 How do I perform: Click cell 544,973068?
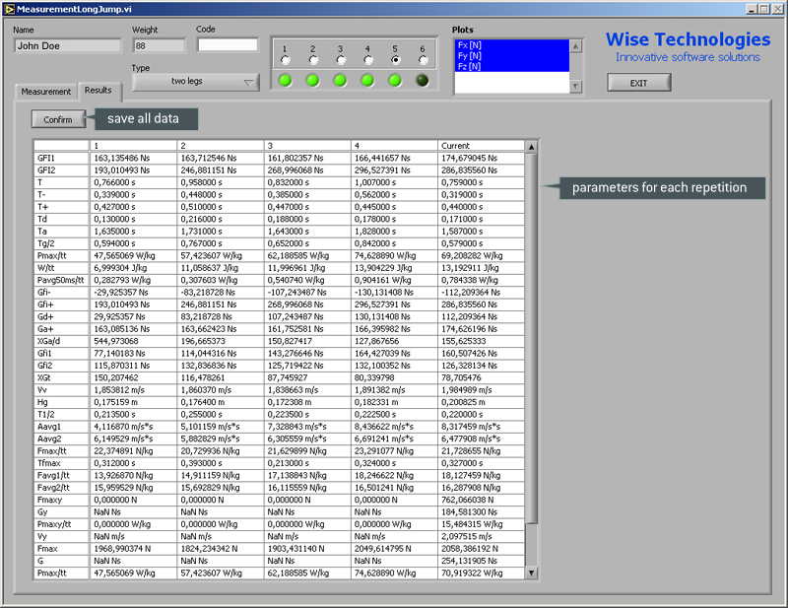[133, 341]
